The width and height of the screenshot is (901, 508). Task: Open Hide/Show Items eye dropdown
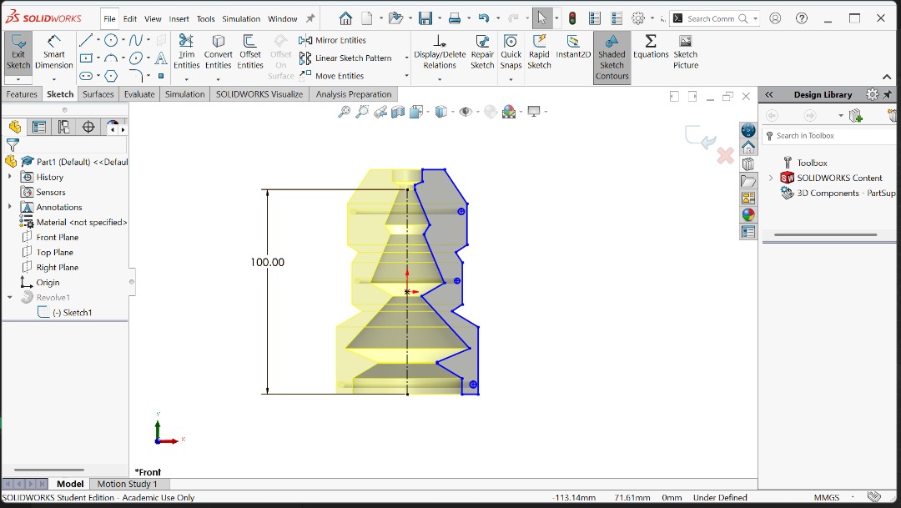[x=477, y=112]
